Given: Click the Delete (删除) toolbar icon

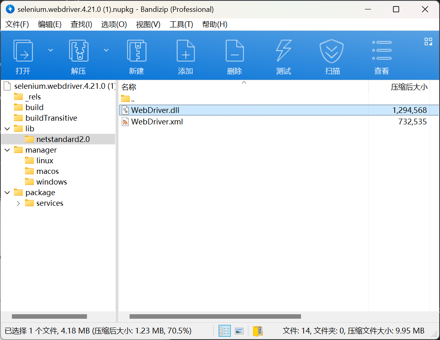Looking at the screenshot, I should (x=235, y=51).
